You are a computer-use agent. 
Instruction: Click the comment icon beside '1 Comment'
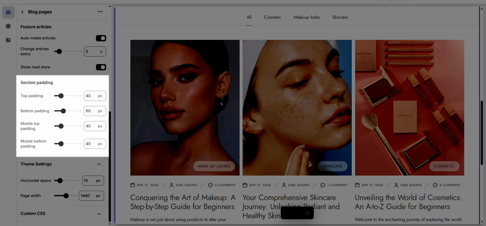click(x=323, y=185)
